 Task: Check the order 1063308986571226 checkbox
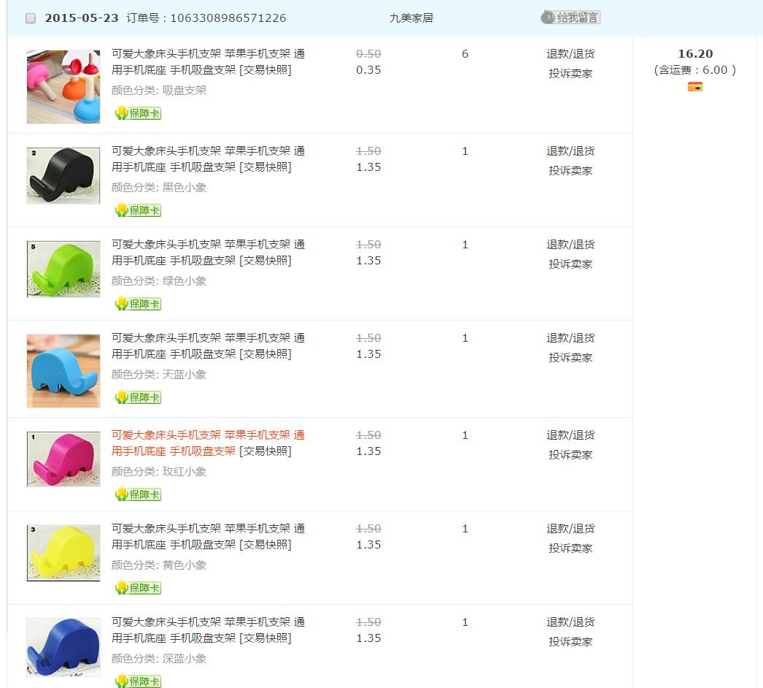pyautogui.click(x=31, y=18)
